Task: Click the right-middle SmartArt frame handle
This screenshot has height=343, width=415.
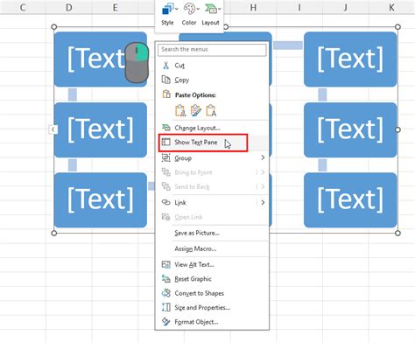Action: (x=397, y=129)
